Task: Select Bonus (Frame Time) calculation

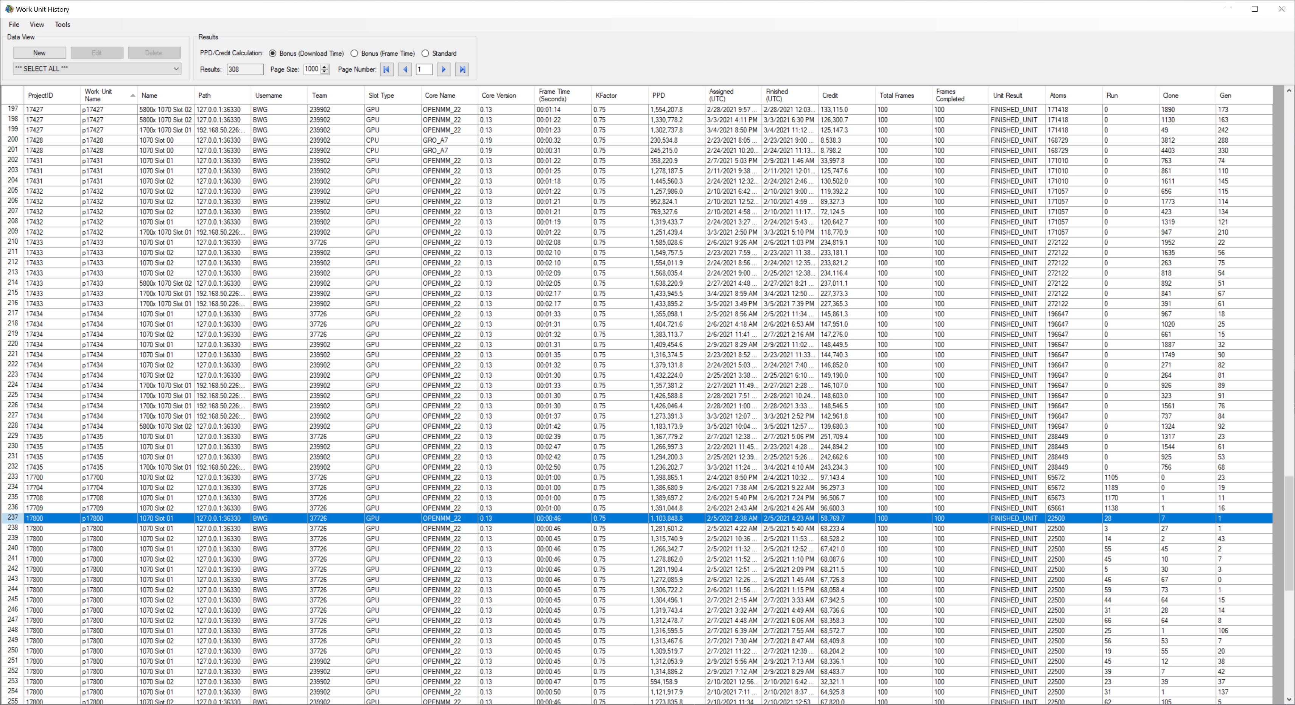Action: pyautogui.click(x=355, y=53)
